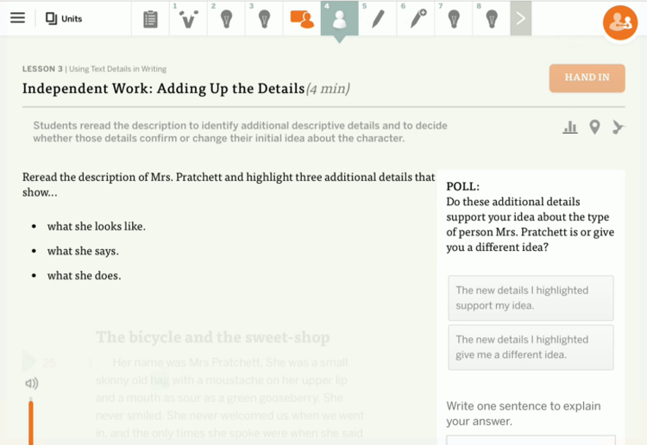Go to activity 1 vocabulary icon
This screenshot has height=445, width=647.
[188, 19]
